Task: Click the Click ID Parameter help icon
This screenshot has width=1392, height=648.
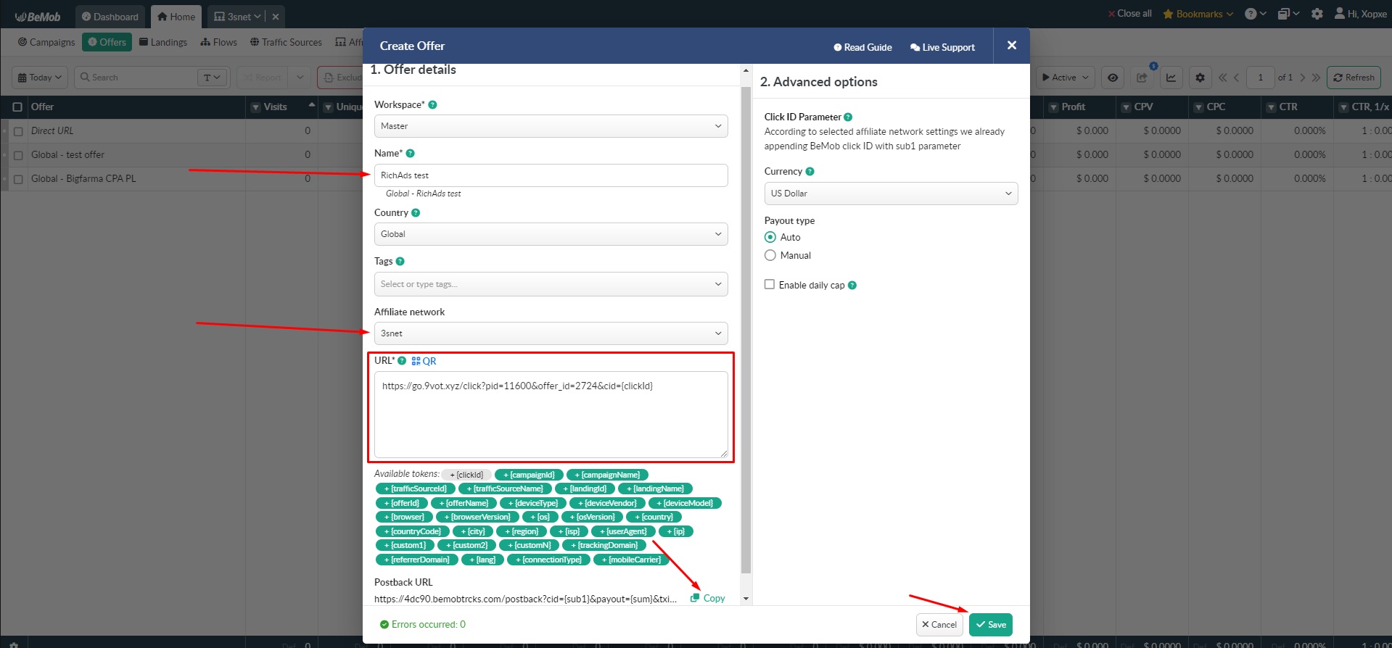Action: tap(848, 117)
